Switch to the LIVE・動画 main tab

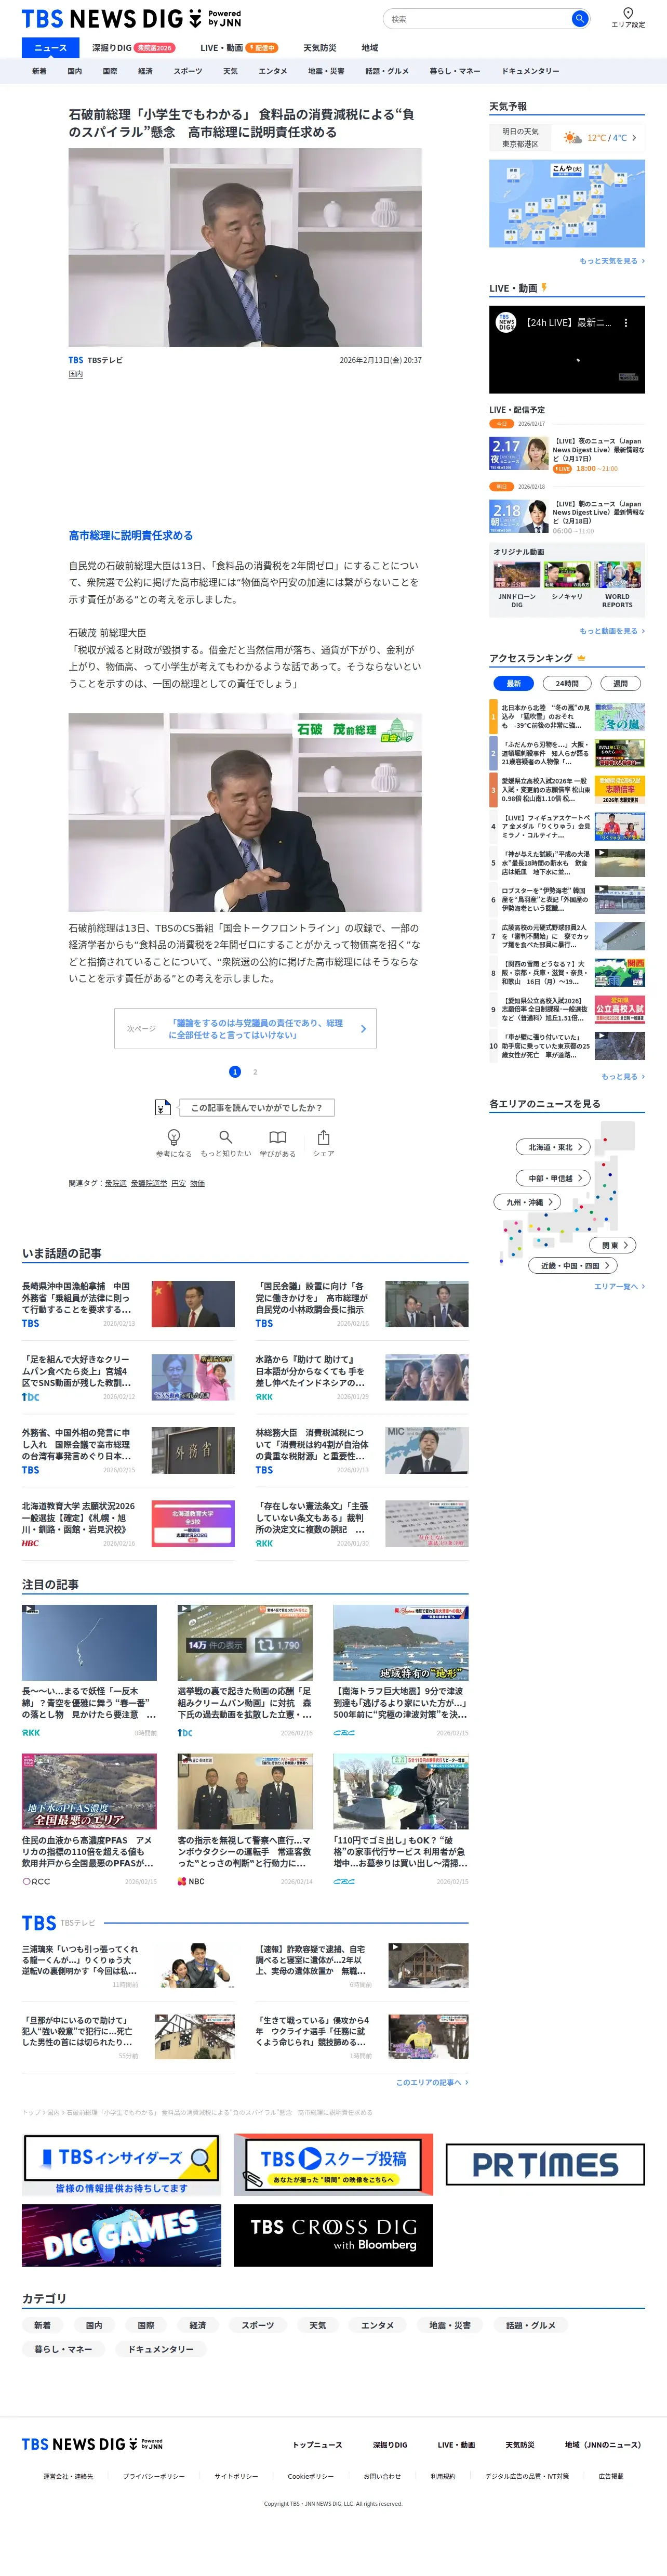tap(238, 48)
